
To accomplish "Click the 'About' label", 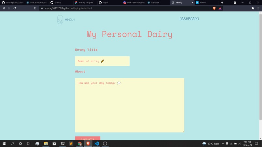I will [x=80, y=71].
